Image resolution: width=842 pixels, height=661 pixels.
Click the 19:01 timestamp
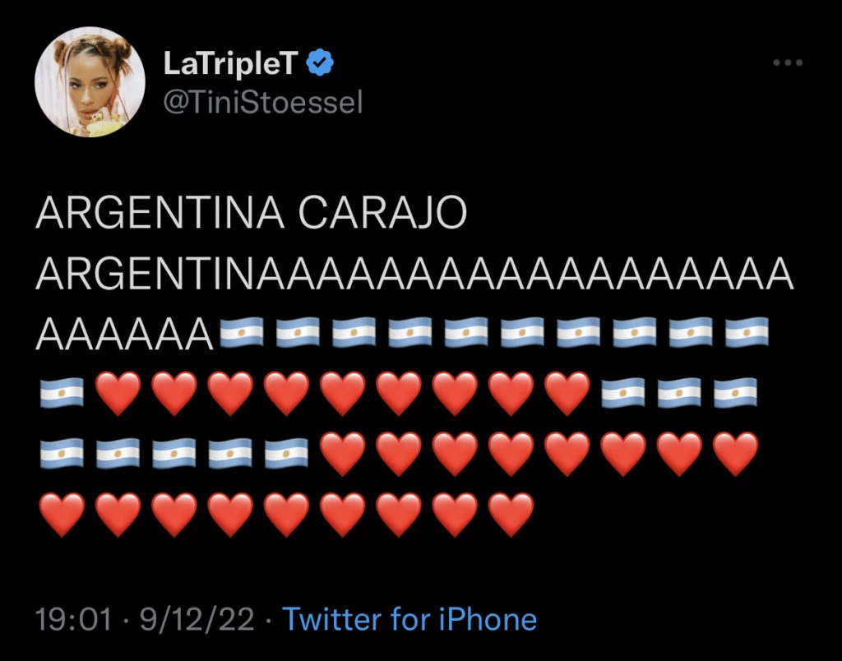coord(74,618)
